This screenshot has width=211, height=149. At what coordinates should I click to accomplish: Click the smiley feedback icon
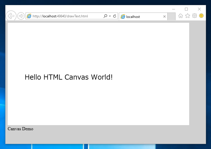[201, 16]
